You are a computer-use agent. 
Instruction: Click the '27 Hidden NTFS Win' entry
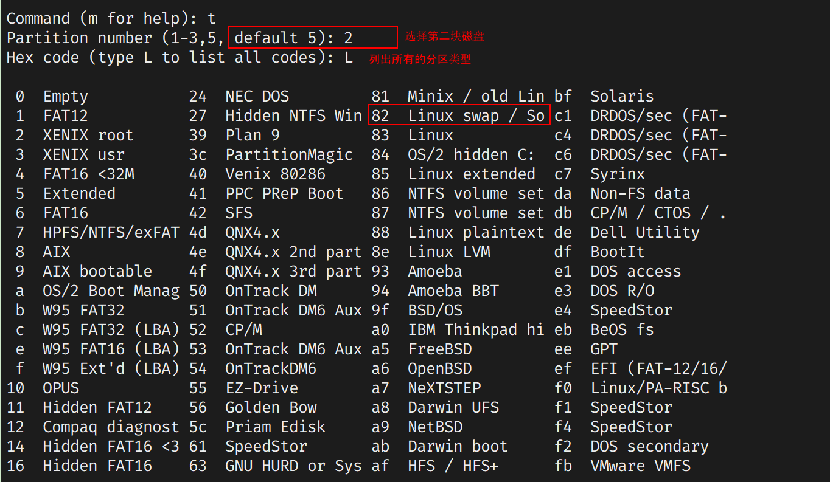tap(276, 115)
